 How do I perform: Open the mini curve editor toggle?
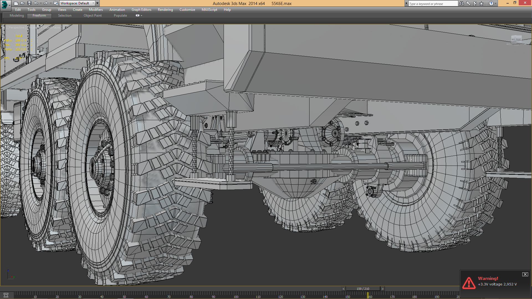click(6, 295)
